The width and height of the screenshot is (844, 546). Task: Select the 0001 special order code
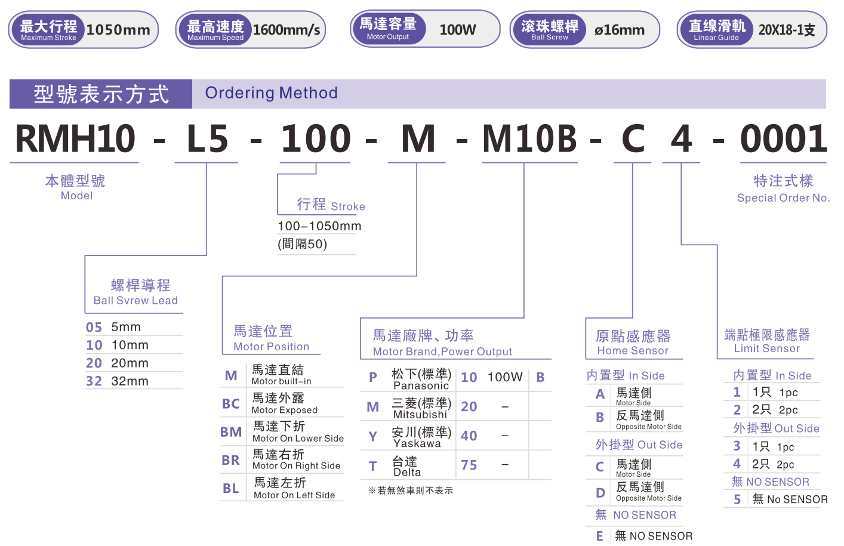coord(784,138)
